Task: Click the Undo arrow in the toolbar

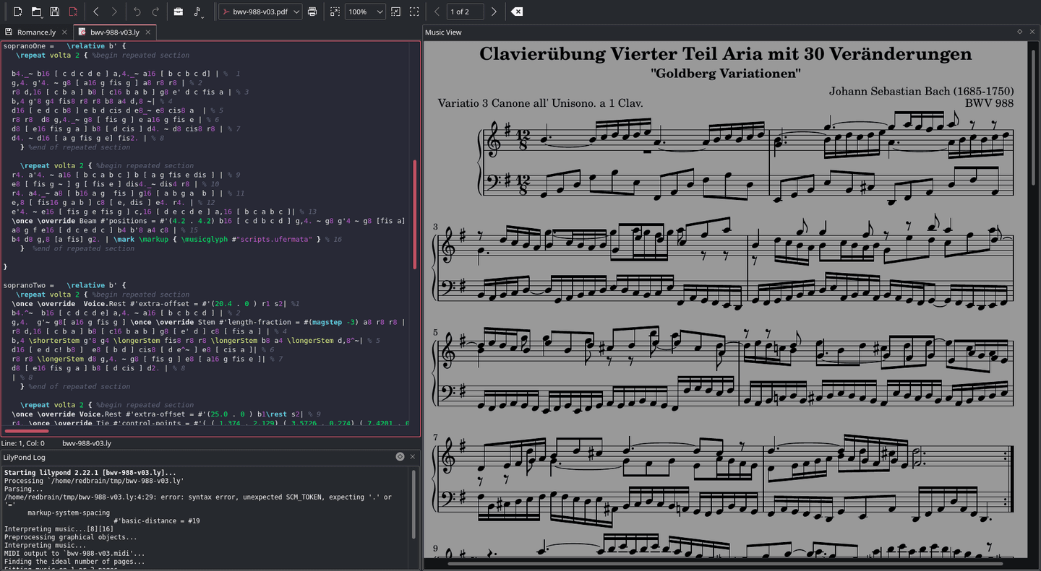Action: 137,12
